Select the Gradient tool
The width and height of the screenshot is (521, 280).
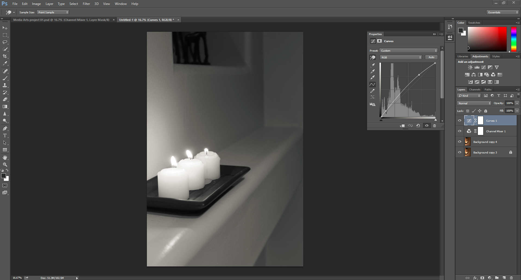point(5,106)
